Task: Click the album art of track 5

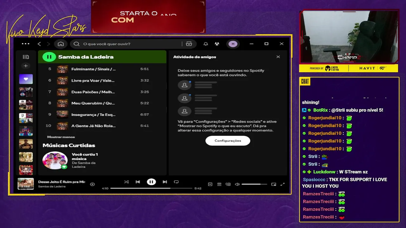Action: tap(62, 69)
